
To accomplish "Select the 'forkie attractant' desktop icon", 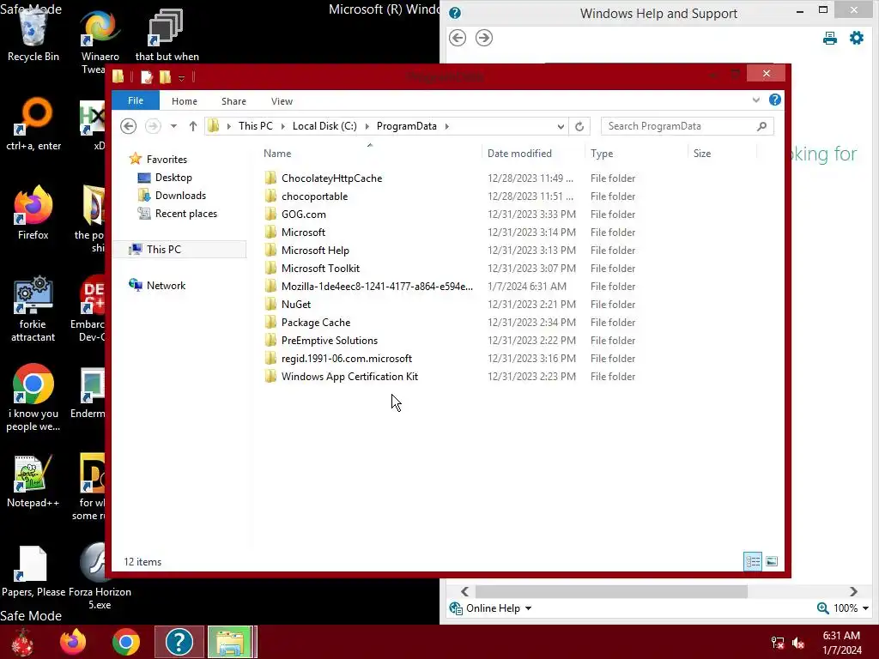I will click(x=33, y=308).
